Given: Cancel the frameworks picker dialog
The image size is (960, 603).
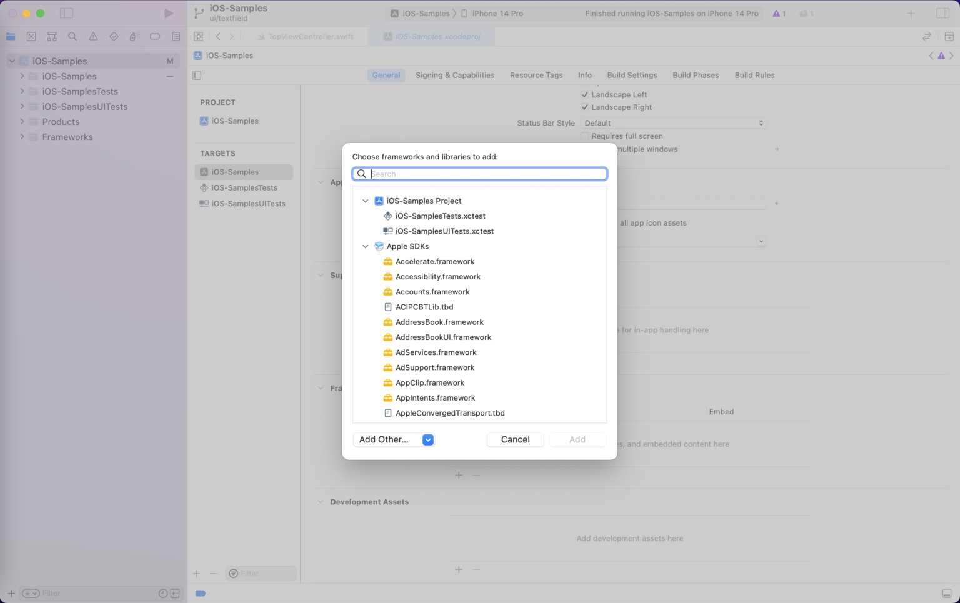Looking at the screenshot, I should (x=515, y=439).
